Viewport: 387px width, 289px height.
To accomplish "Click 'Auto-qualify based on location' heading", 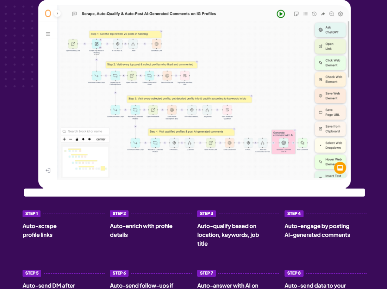I will (228, 235).
